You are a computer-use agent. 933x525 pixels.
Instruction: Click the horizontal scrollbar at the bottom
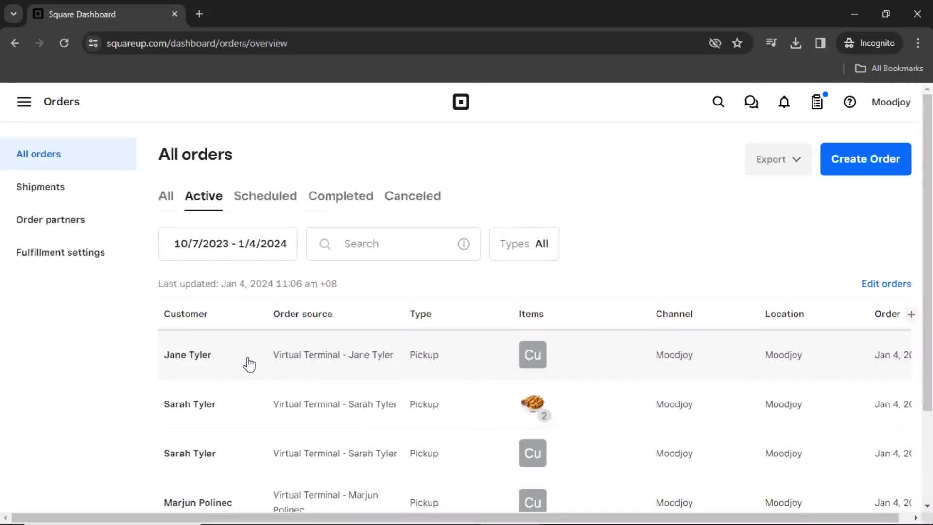tap(455, 518)
